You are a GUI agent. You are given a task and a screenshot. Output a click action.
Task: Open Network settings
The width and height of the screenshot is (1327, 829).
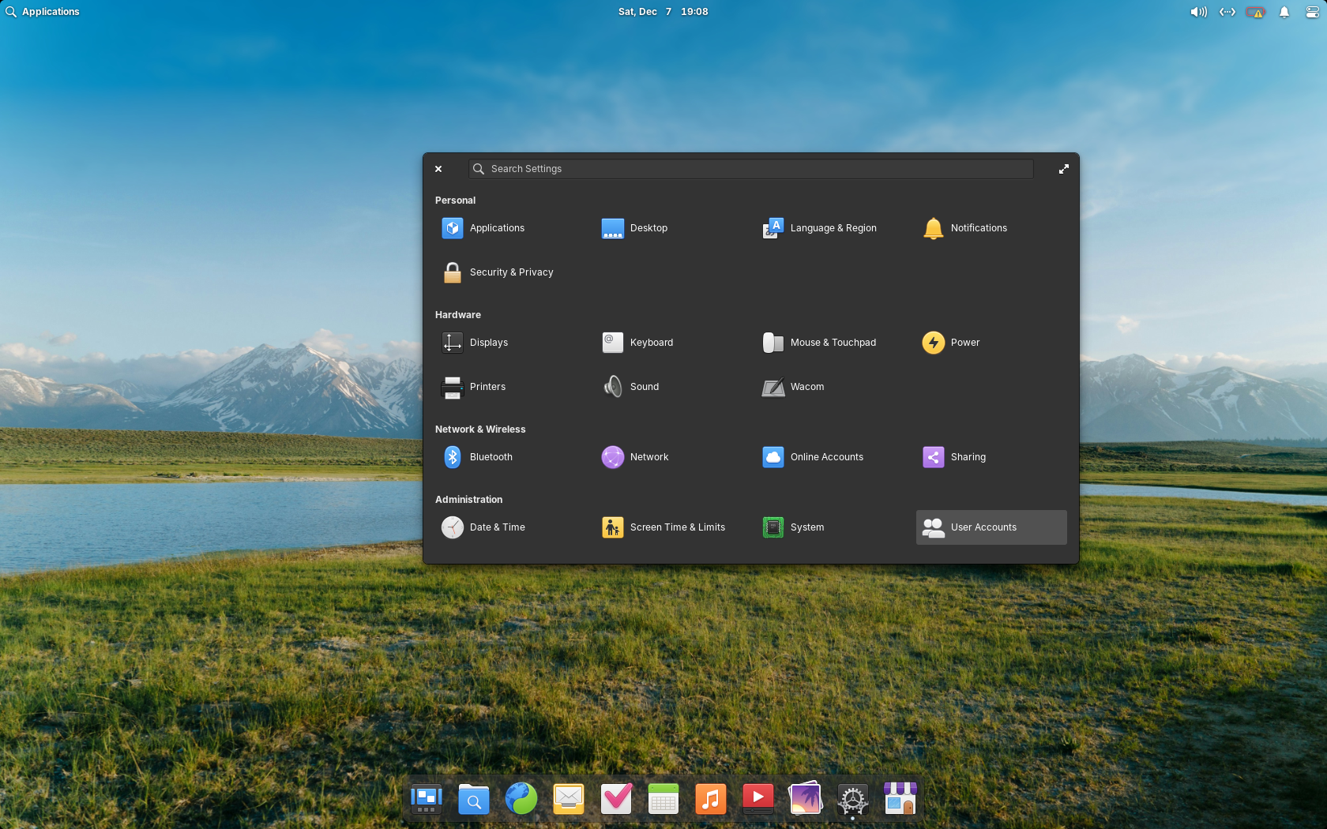[671, 457]
